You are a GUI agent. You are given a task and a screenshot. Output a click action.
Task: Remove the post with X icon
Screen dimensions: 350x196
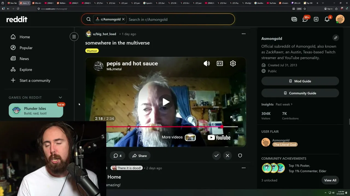click(x=227, y=155)
